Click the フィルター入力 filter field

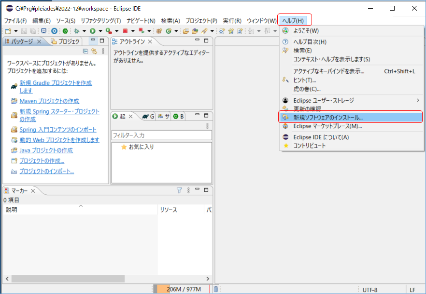[x=162, y=135]
